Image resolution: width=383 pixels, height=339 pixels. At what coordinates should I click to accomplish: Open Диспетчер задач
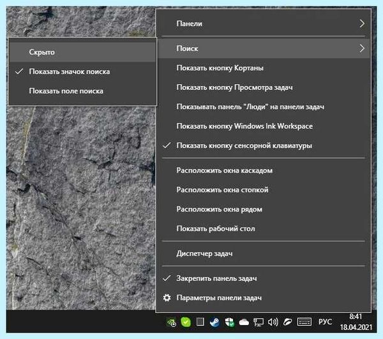tap(264, 254)
